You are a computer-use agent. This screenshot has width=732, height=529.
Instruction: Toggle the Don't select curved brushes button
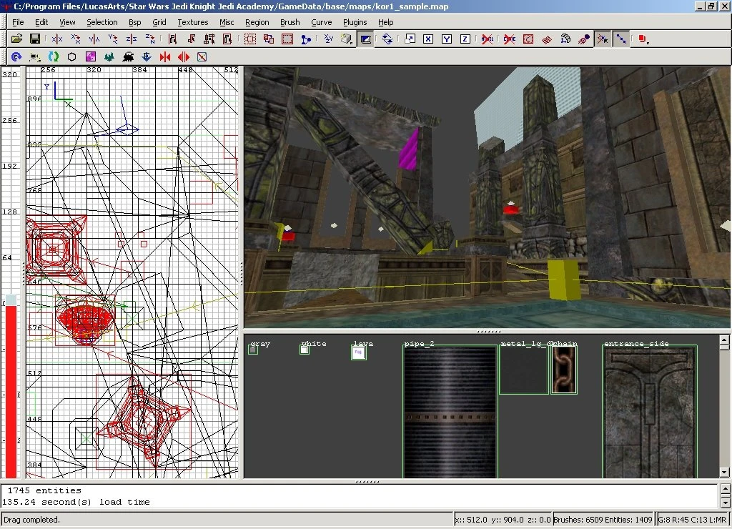tap(510, 39)
